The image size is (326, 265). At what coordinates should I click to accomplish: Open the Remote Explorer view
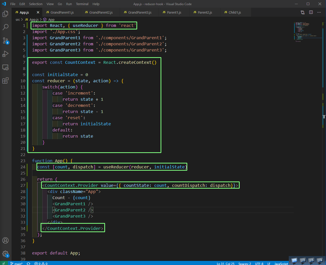pos(5,67)
